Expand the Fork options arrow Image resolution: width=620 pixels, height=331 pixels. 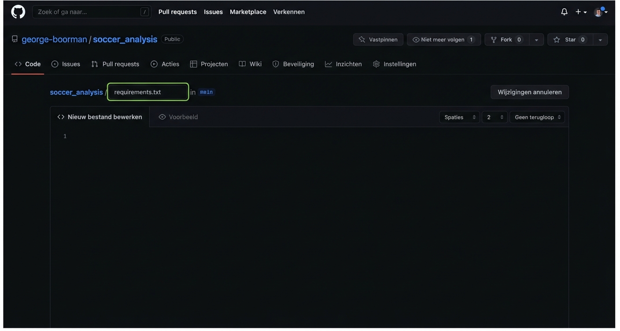click(536, 40)
